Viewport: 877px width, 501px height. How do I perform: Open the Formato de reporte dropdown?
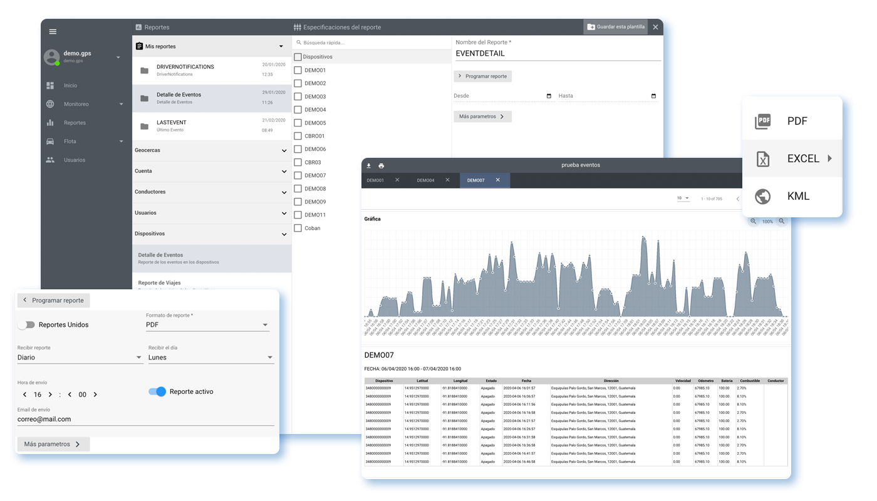207,325
